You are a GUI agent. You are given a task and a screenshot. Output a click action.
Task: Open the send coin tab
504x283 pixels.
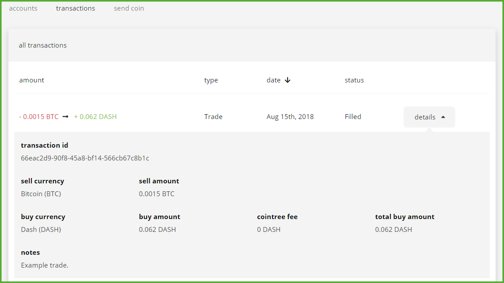click(x=129, y=8)
